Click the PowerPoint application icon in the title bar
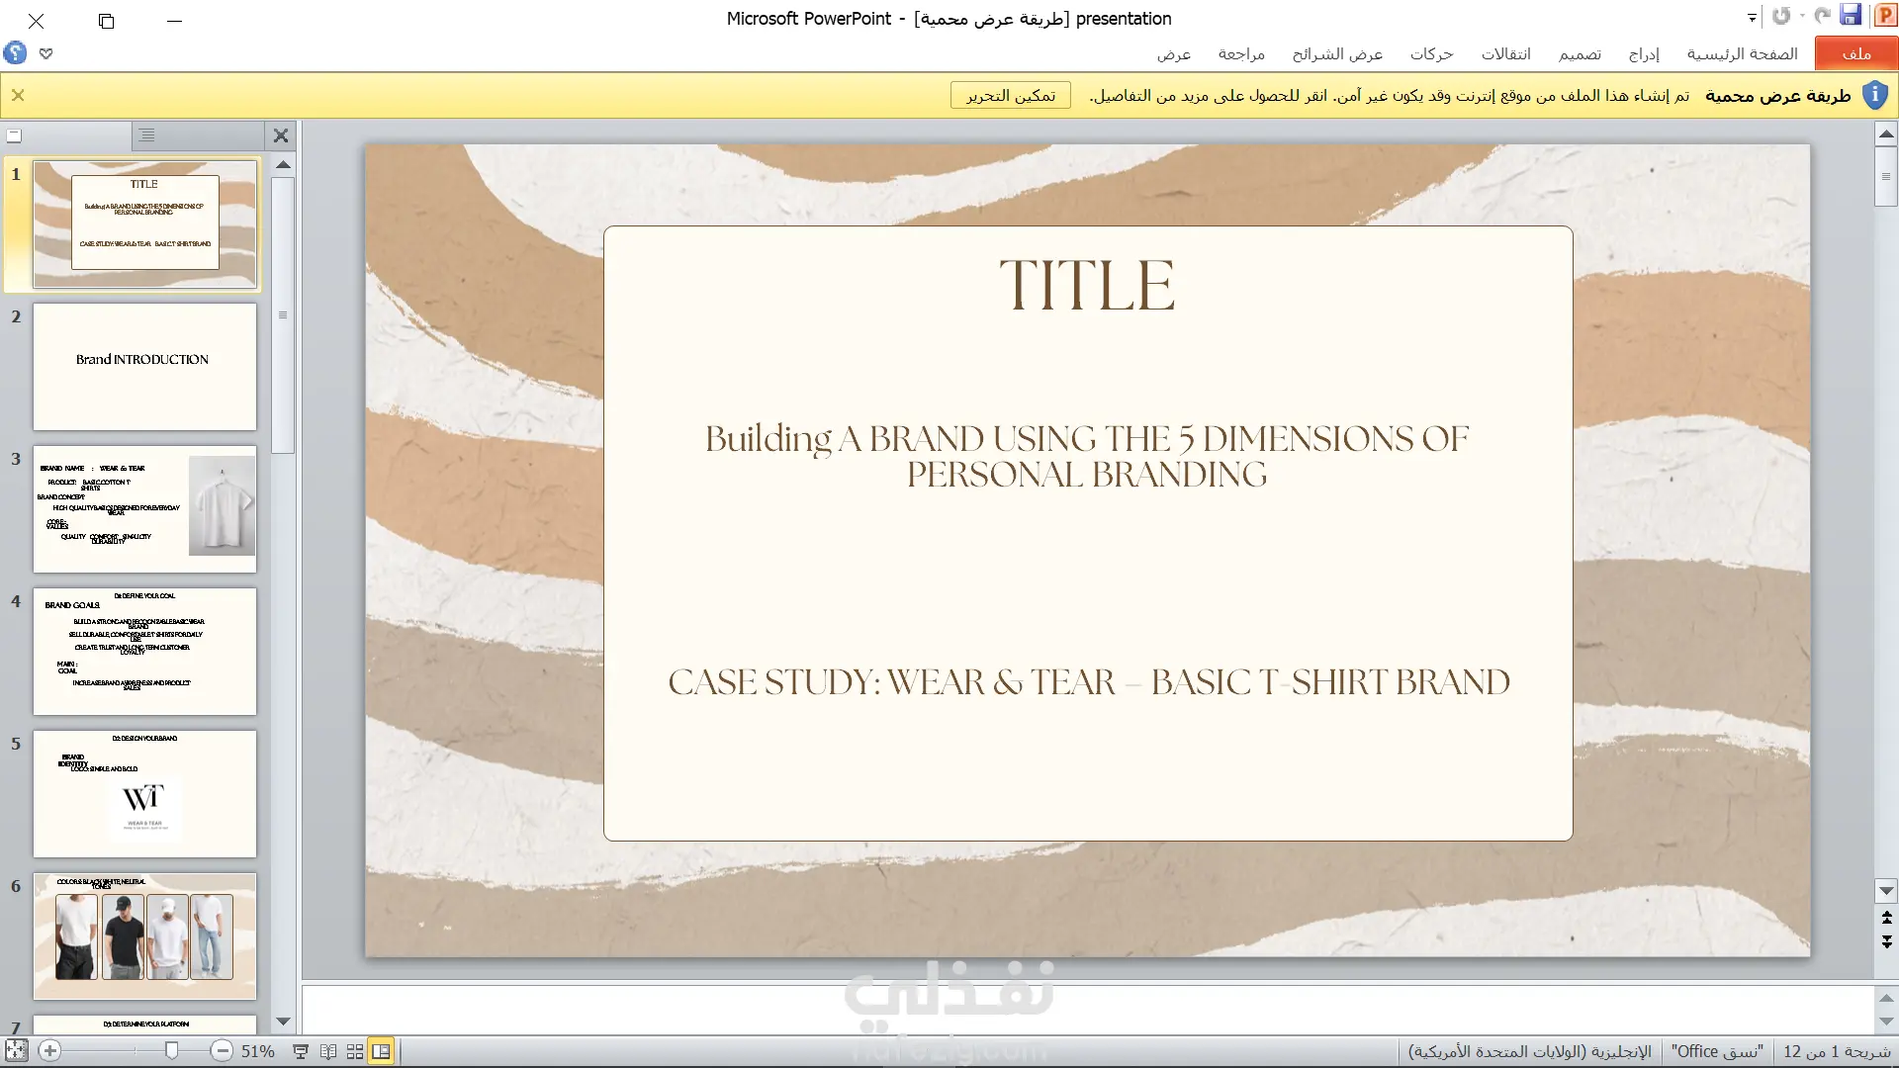This screenshot has width=1899, height=1068. [x=1884, y=16]
